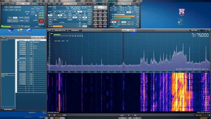
Task: Toggle notch NCH1 in RX CONTROL
Action: click(x=90, y=15)
